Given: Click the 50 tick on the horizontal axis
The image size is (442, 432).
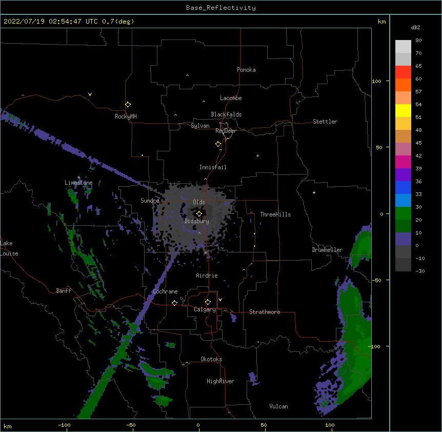Looking at the screenshot, I should click(264, 425).
